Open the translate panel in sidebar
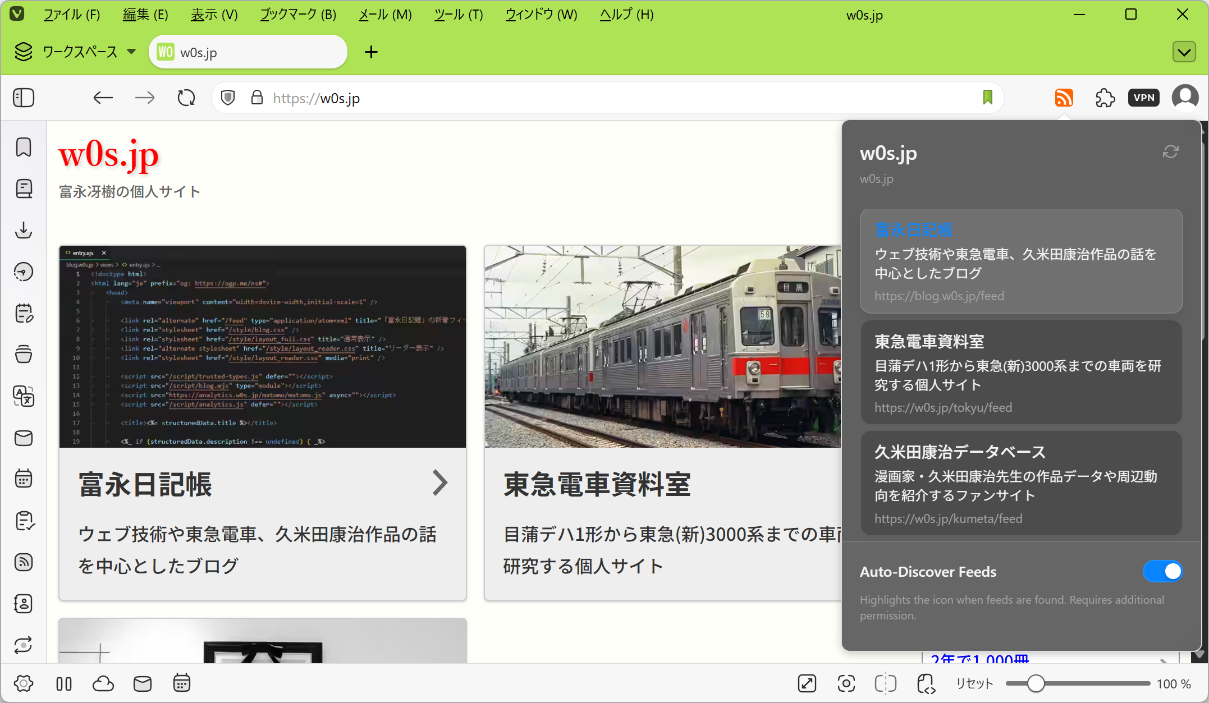1209x703 pixels. (x=24, y=397)
